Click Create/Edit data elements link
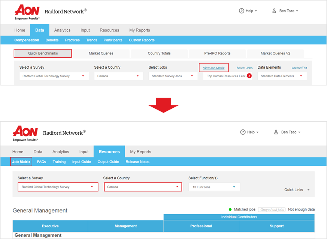327x239 pixels. [299, 68]
